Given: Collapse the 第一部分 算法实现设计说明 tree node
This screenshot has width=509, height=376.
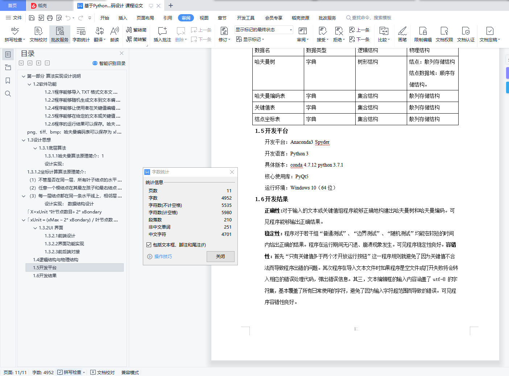Looking at the screenshot, I should point(24,76).
